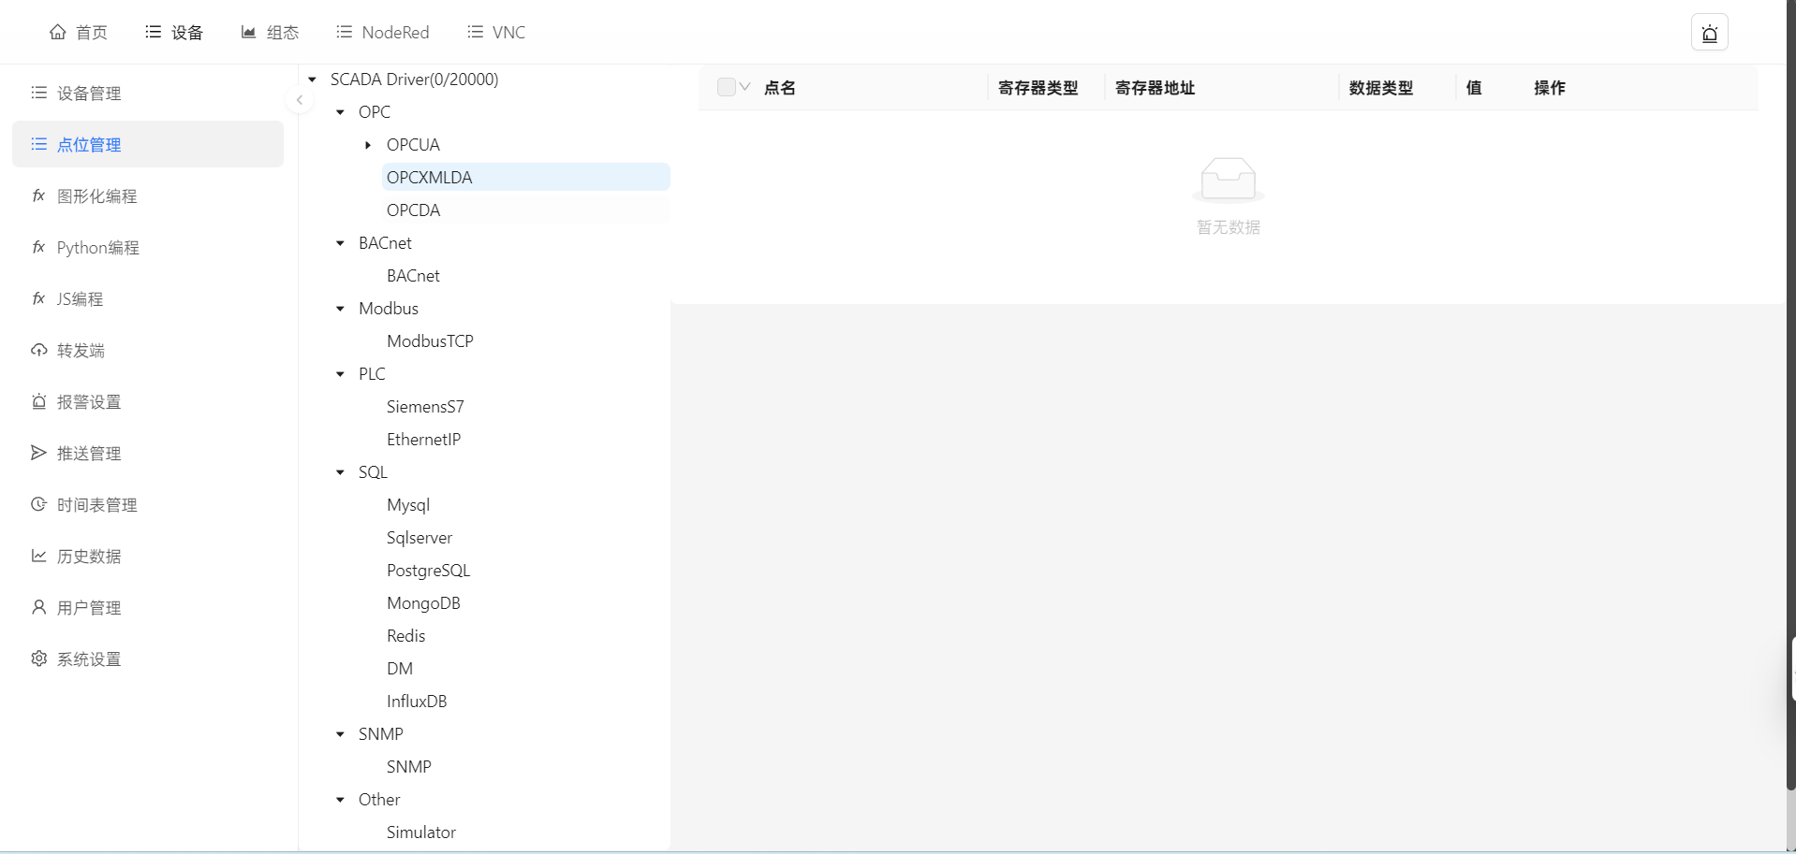Select the ModbusTCP driver
The height and width of the screenshot is (854, 1796).
coord(430,341)
